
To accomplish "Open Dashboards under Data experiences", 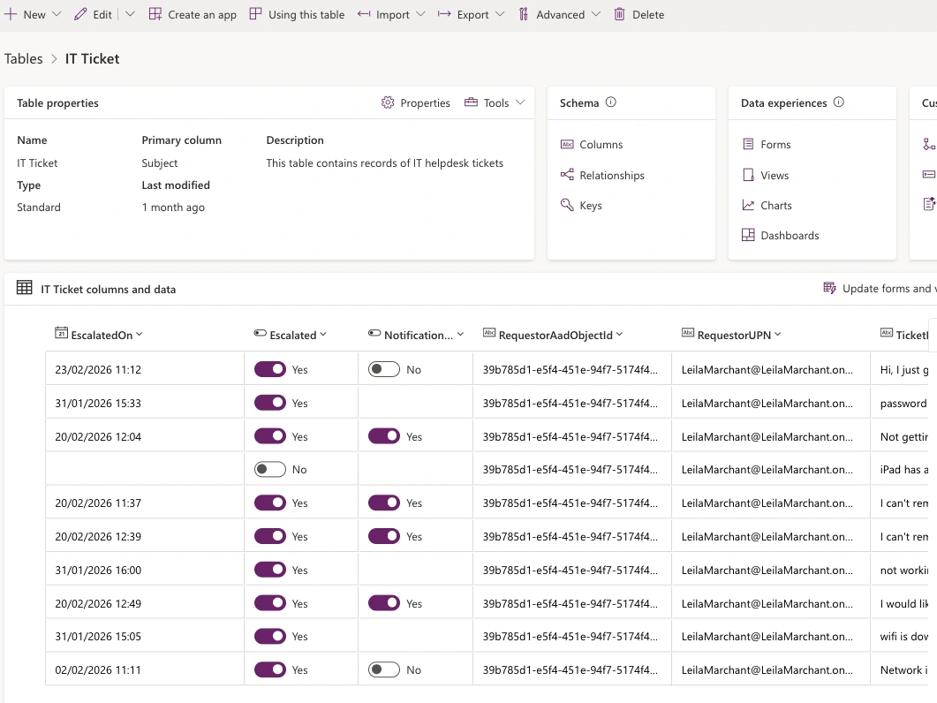I will coord(789,236).
